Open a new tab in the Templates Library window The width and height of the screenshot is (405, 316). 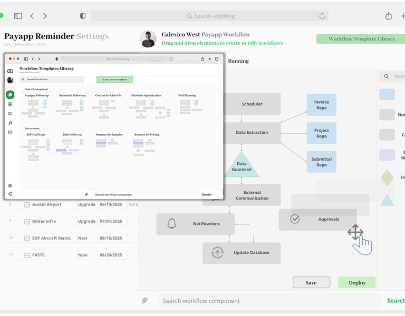tap(210, 59)
